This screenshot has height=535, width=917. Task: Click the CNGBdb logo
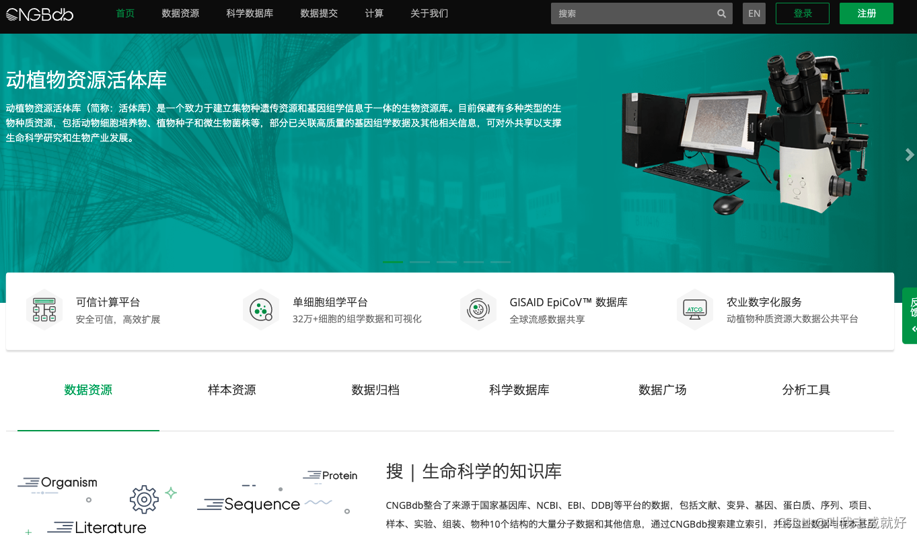click(x=39, y=13)
